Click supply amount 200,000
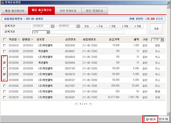This screenshot has width=171, height=123. (115, 86)
